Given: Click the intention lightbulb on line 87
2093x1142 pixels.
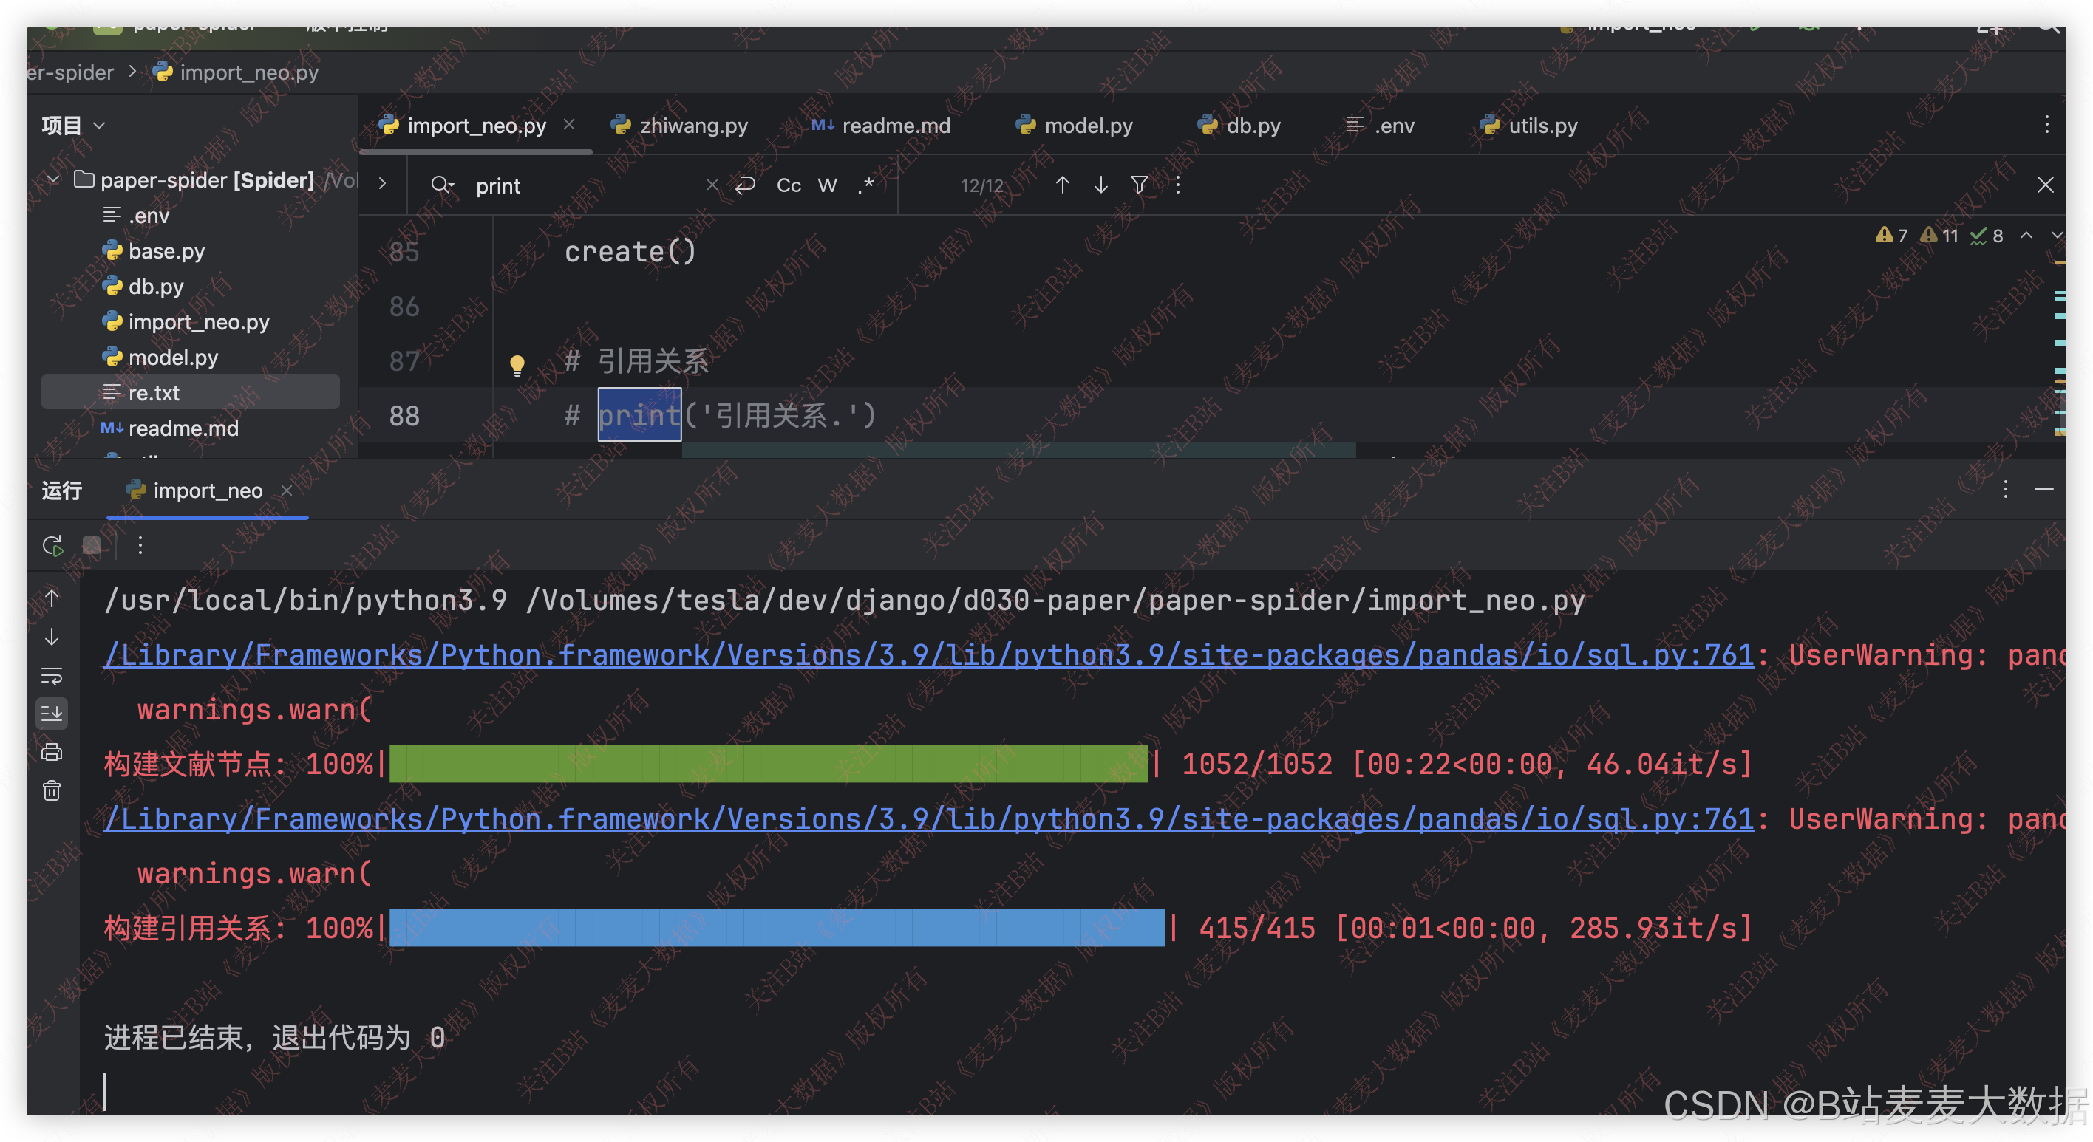Looking at the screenshot, I should click(x=517, y=364).
